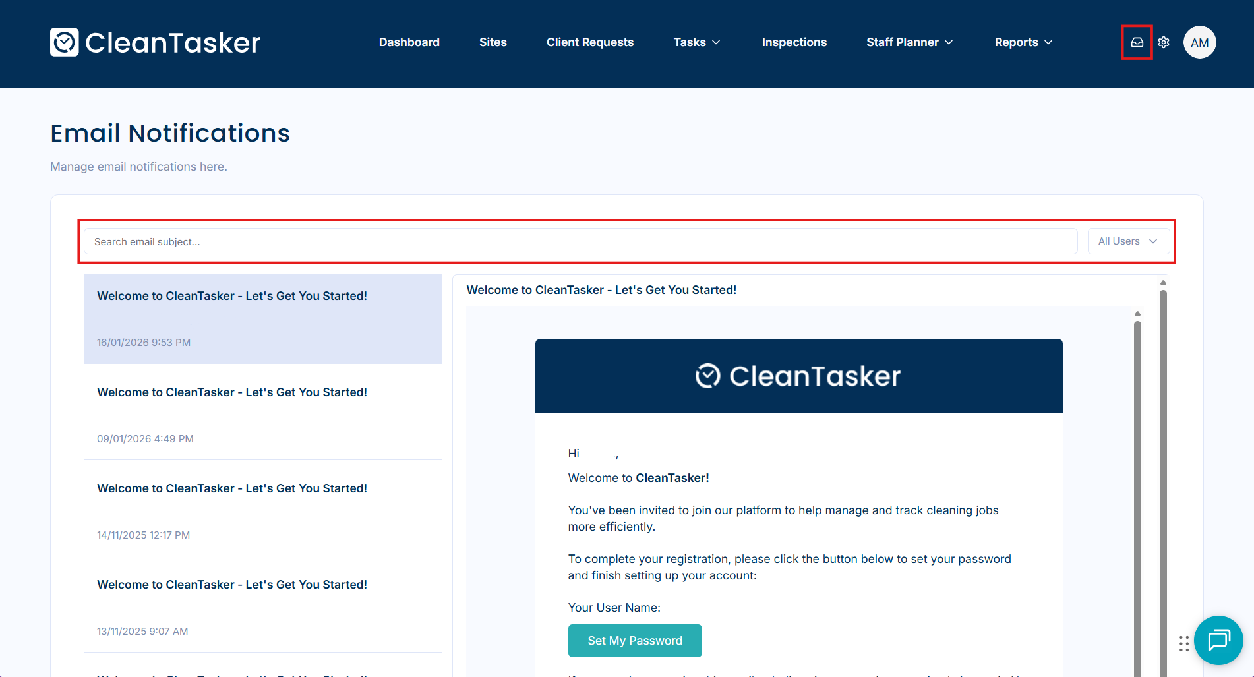Screen dimensions: 1254x677
Task: Click the email preview scroll up arrow
Action: 1137,314
